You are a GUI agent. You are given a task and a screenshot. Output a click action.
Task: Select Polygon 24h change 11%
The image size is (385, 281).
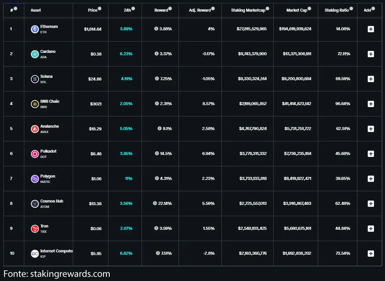(x=129, y=179)
